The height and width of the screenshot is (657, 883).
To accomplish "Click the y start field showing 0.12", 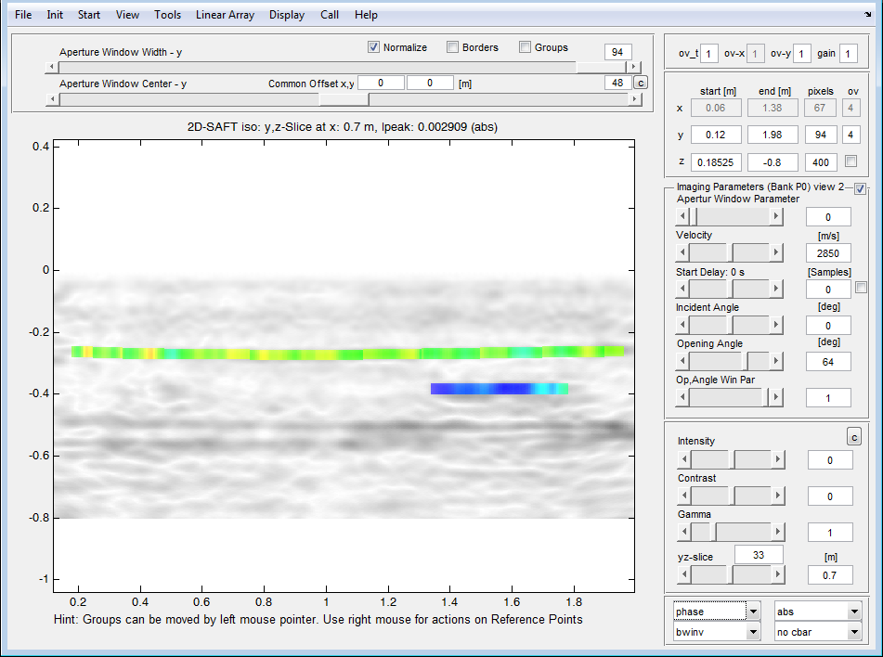I will click(x=716, y=135).
